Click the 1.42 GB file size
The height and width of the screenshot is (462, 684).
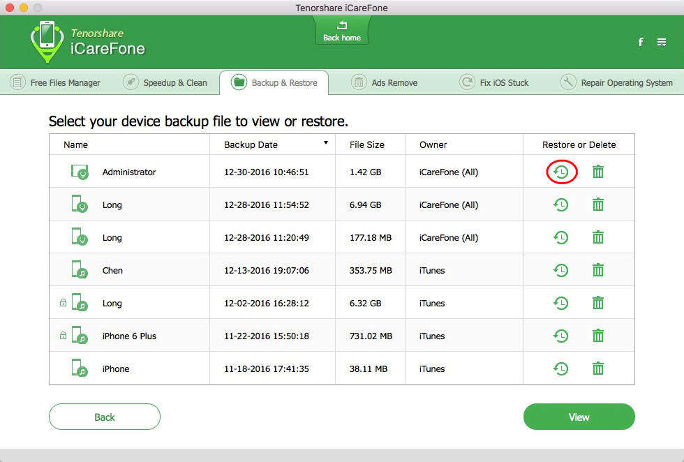coord(366,172)
